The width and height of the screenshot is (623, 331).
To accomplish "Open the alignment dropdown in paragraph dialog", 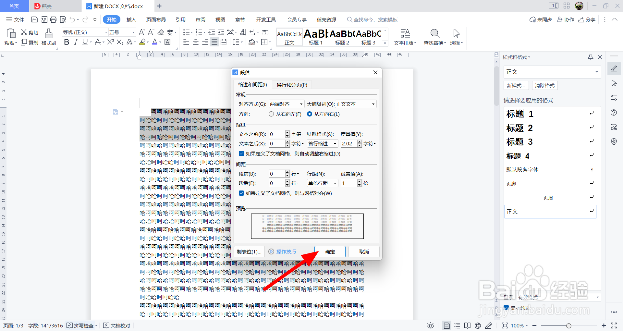I will [287, 104].
